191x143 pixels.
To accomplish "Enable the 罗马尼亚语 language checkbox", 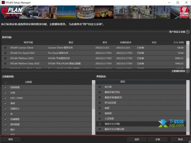I will click(x=100, y=103).
